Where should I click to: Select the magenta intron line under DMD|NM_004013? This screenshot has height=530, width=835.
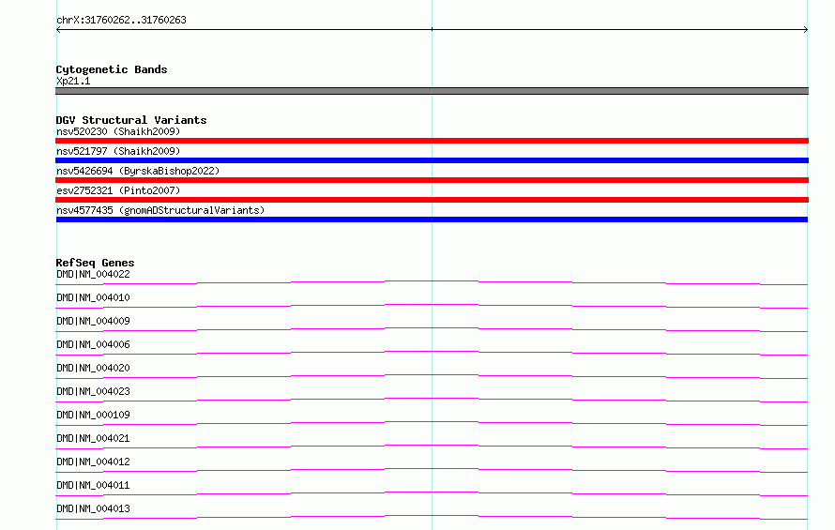432,515
